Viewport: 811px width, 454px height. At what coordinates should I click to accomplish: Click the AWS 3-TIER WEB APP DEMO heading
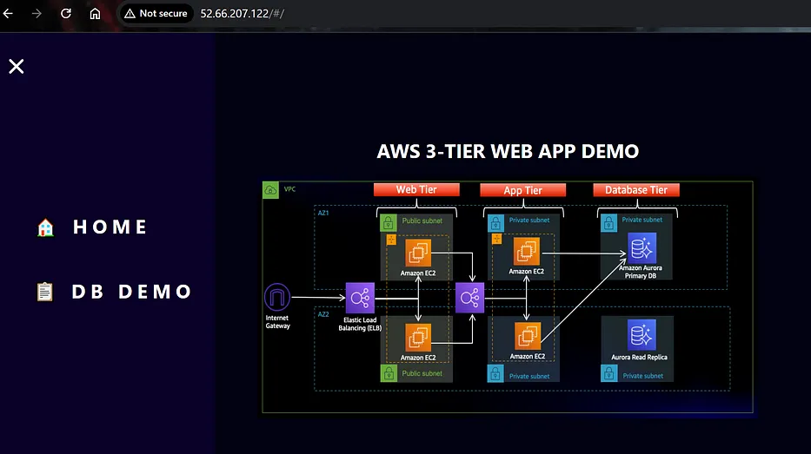[x=508, y=151]
